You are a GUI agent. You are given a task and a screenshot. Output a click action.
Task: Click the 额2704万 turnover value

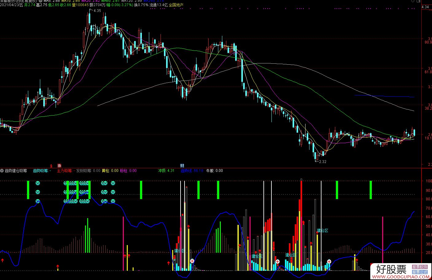click(97, 5)
